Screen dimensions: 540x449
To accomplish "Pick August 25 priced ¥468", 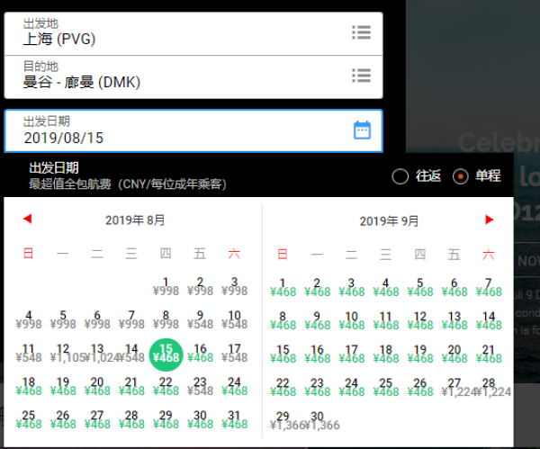I will [x=29, y=420].
